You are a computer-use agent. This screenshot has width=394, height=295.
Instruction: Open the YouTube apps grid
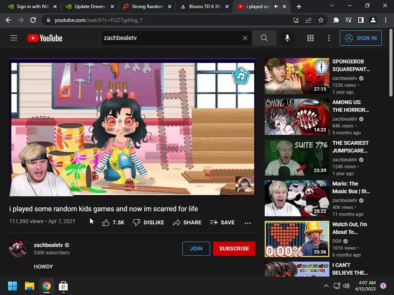pyautogui.click(x=311, y=38)
